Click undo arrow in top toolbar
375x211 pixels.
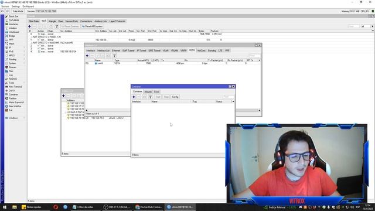pos(2,11)
